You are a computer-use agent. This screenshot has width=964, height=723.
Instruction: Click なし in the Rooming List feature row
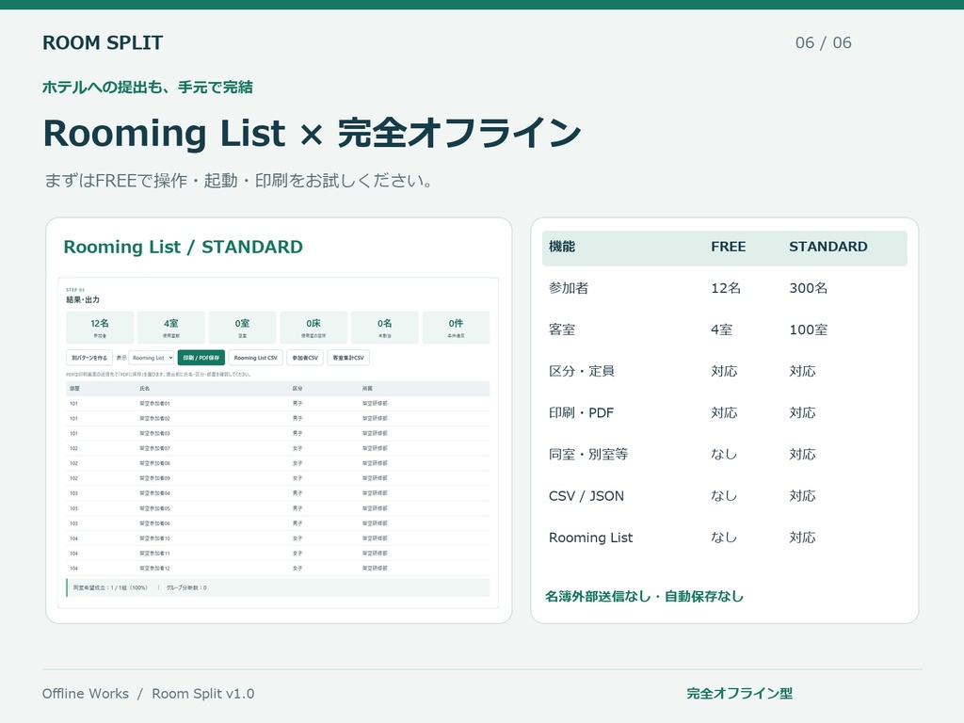click(724, 538)
